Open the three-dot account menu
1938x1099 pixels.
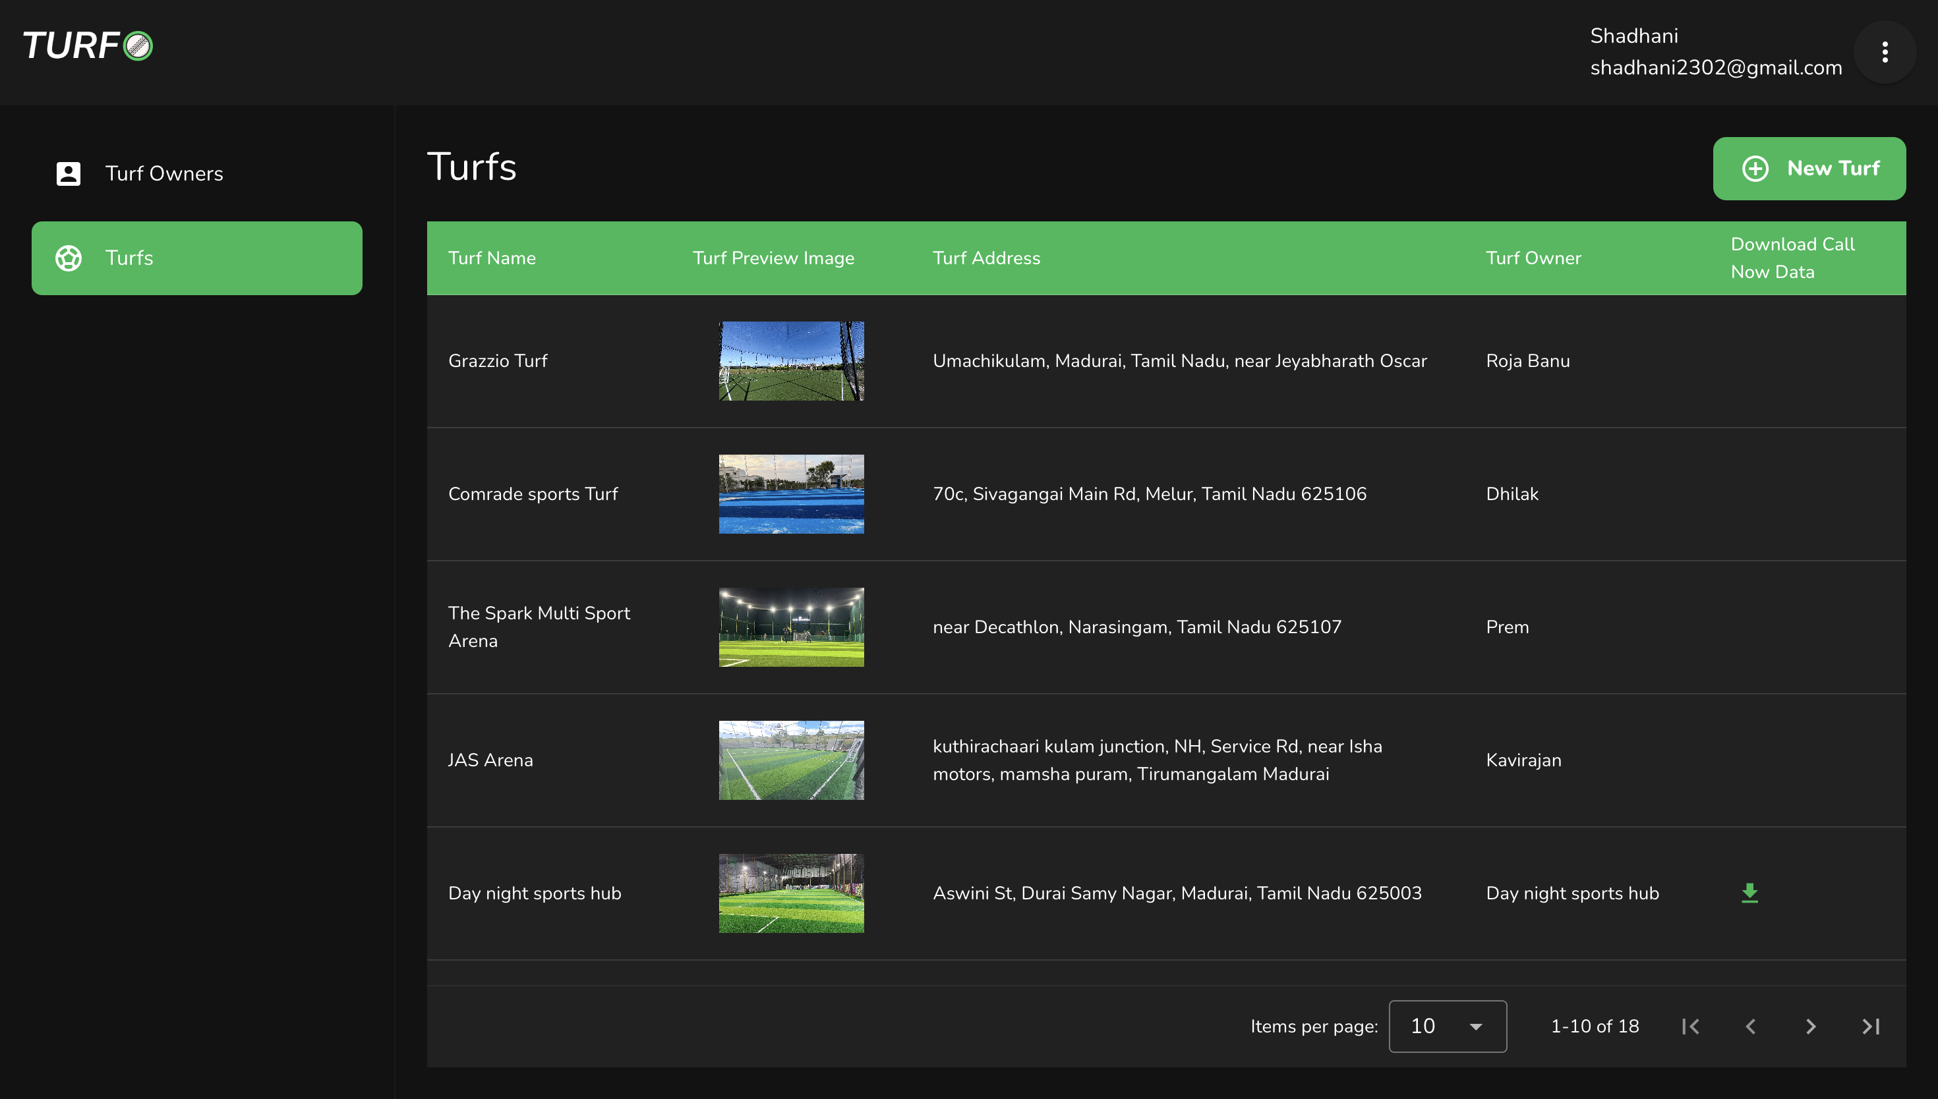[x=1885, y=52]
